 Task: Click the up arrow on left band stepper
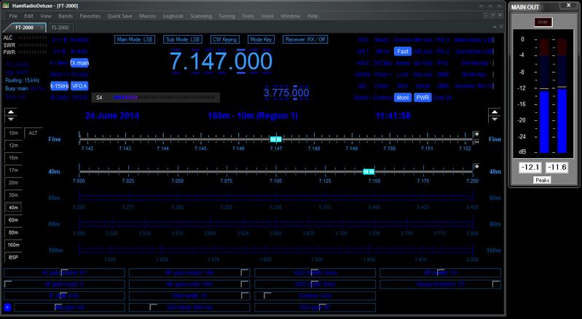coord(11,112)
